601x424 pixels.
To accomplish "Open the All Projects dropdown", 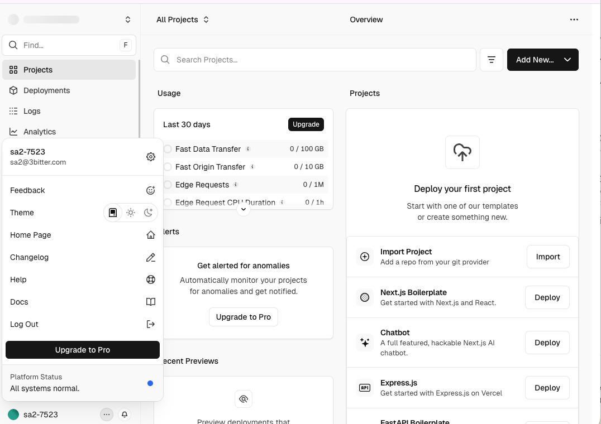I will click(183, 20).
